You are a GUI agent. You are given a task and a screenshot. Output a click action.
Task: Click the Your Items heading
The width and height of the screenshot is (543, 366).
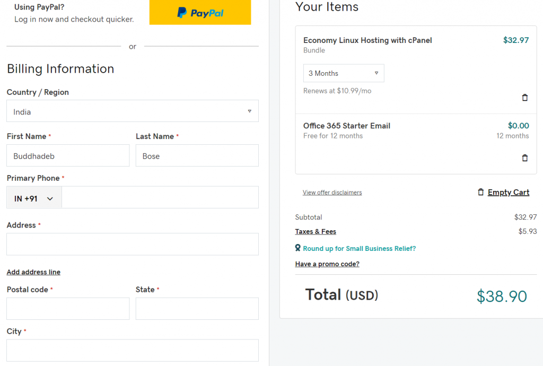327,7
